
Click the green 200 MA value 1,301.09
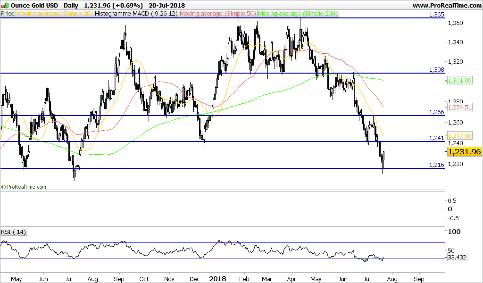click(459, 81)
